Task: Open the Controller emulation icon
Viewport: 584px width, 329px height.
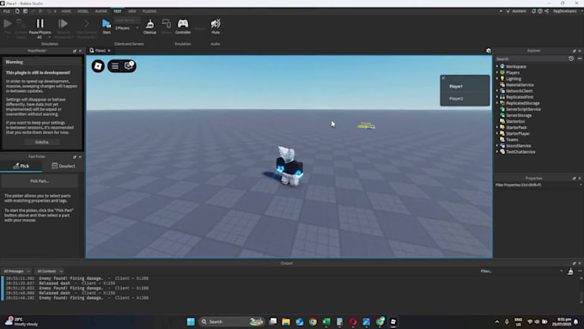Action: 183,26
